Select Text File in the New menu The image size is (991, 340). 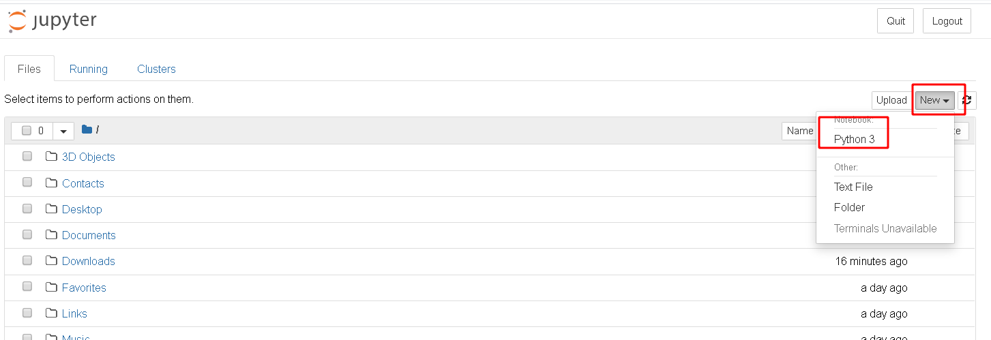(853, 187)
